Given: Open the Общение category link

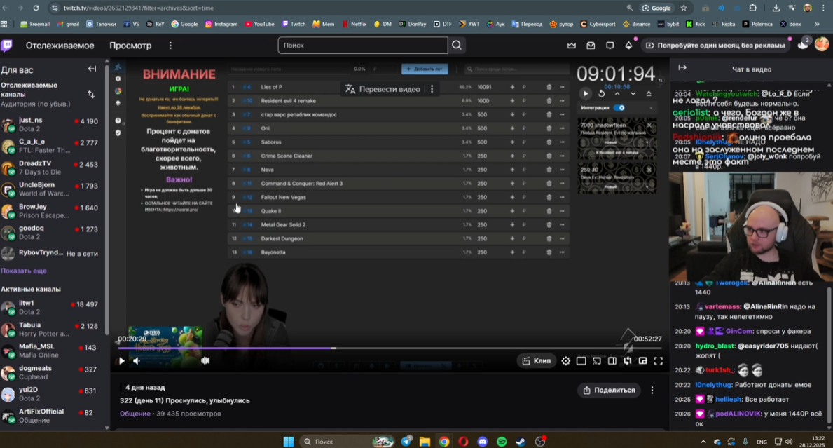Looking at the screenshot, I should [x=135, y=414].
